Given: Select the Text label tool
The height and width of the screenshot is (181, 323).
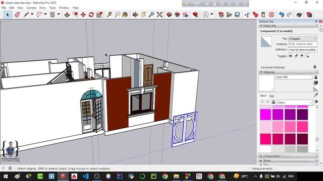Looking at the screenshot, I should coord(118,15).
